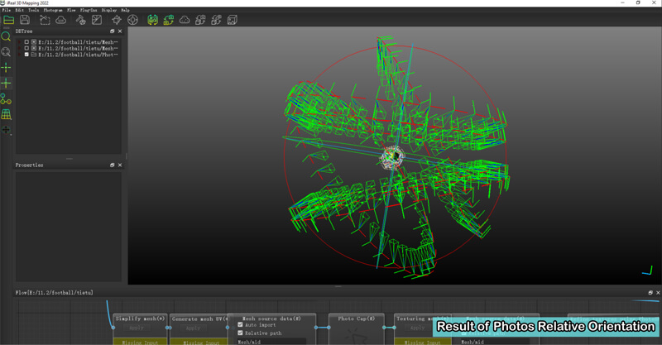Click the circular target view icon
The width and height of the screenshot is (662, 345).
tap(132, 20)
